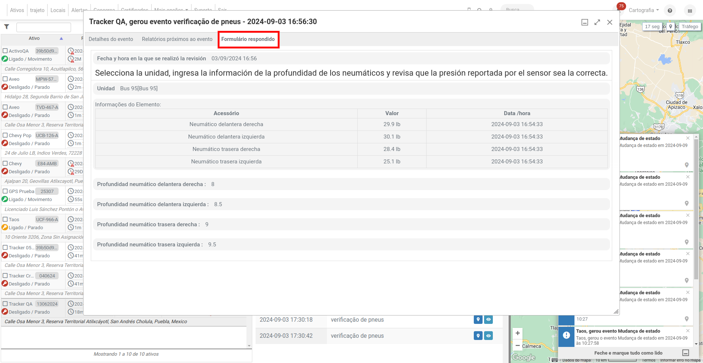Zoom in on the lower map
Viewport: 703px width, 363px height.
pos(518,333)
